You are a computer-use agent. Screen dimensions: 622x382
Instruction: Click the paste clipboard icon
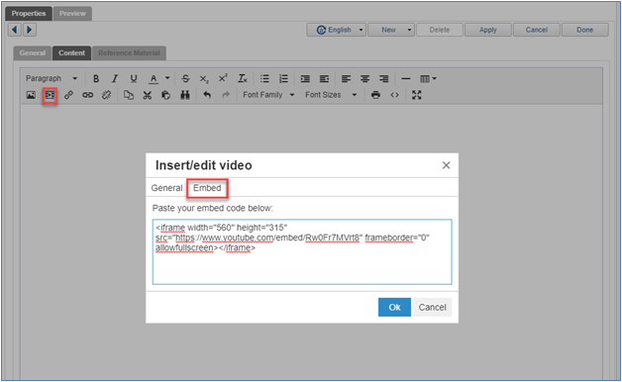click(165, 95)
